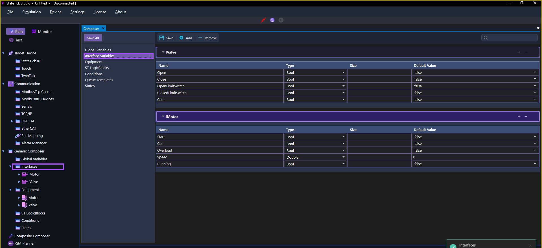Click the Communication section icon
The height and width of the screenshot is (248, 542).
11,84
